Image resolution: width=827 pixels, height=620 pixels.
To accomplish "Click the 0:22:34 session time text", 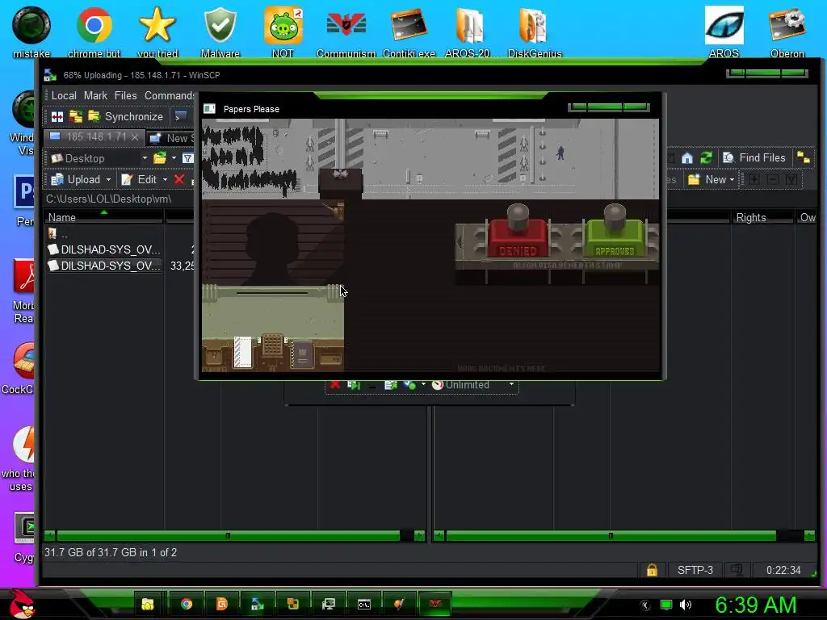I will coord(783,570).
